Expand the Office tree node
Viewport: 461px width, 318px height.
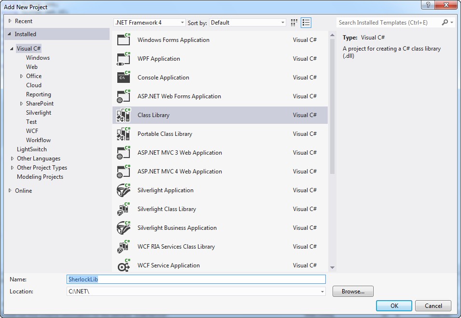[x=21, y=76]
